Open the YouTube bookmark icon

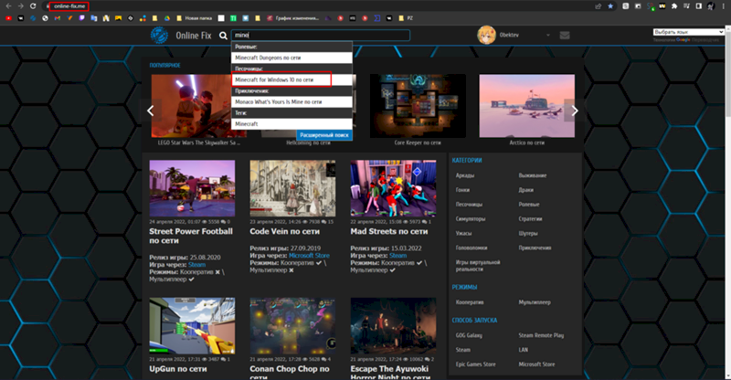click(x=8, y=18)
